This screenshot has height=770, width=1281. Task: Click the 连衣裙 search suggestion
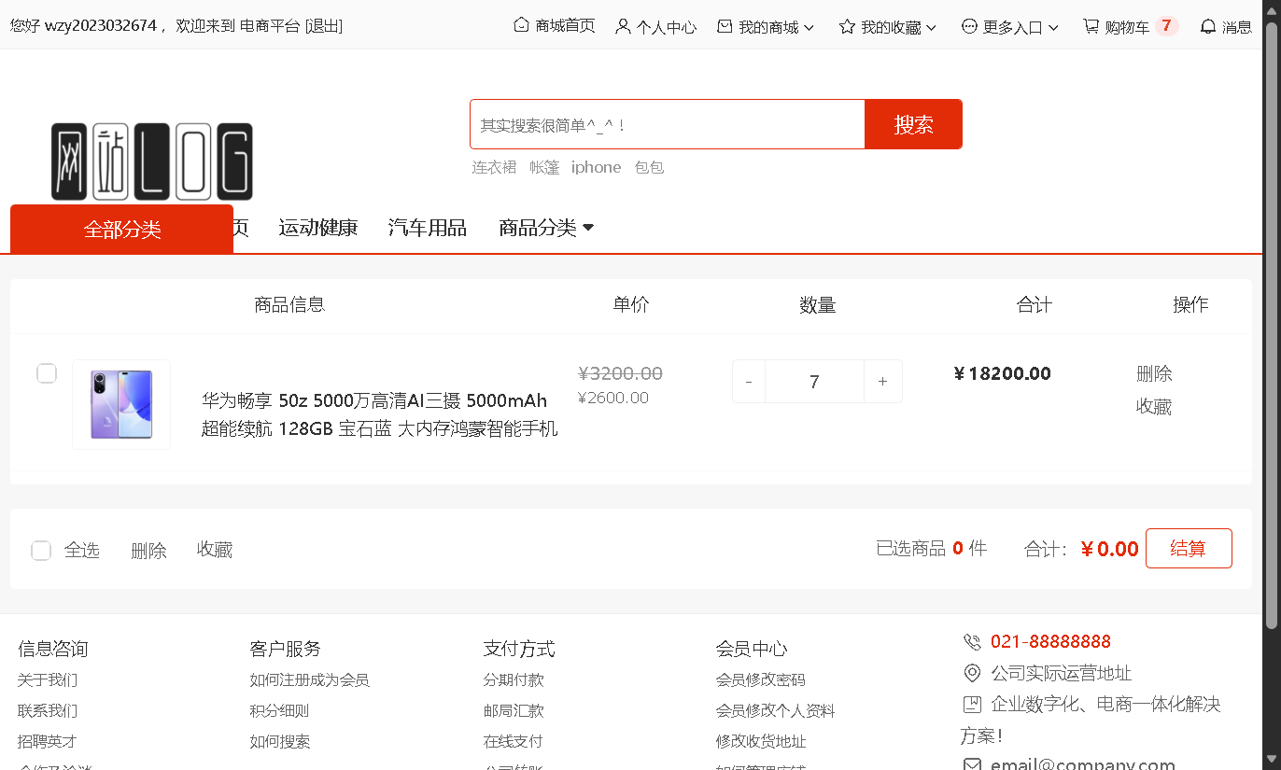494,167
